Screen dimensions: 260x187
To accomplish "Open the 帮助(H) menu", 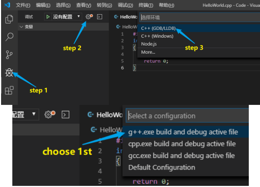I will point(167,5).
